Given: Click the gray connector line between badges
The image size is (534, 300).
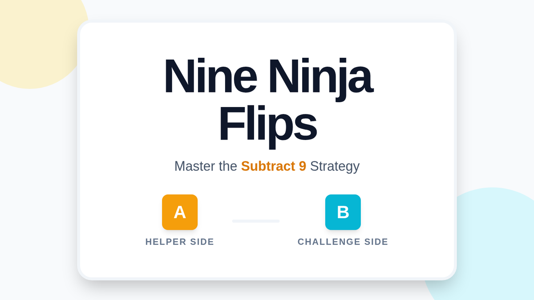Looking at the screenshot, I should tap(255, 221).
